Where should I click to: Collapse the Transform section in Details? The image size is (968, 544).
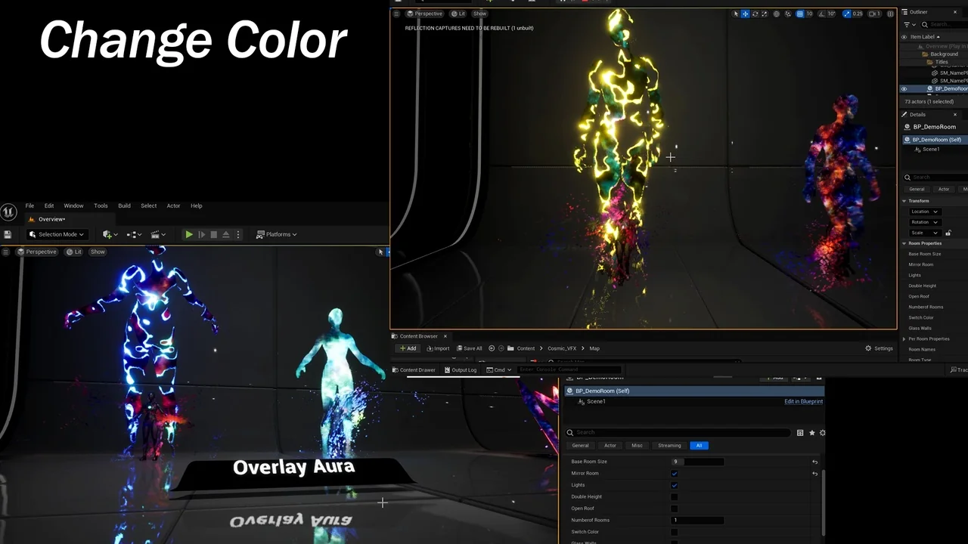click(904, 201)
